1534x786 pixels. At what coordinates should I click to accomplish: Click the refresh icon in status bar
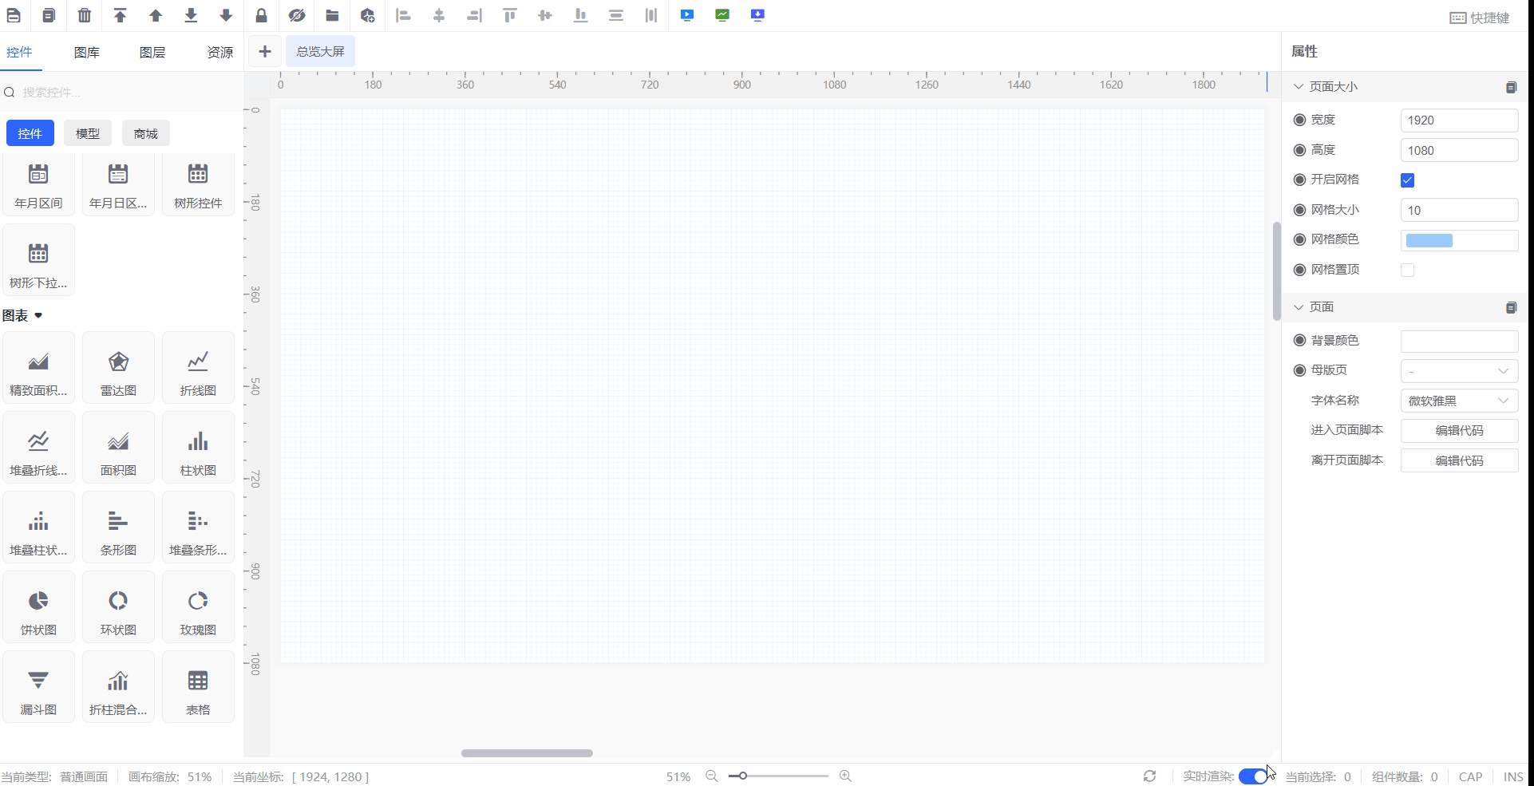tap(1149, 776)
